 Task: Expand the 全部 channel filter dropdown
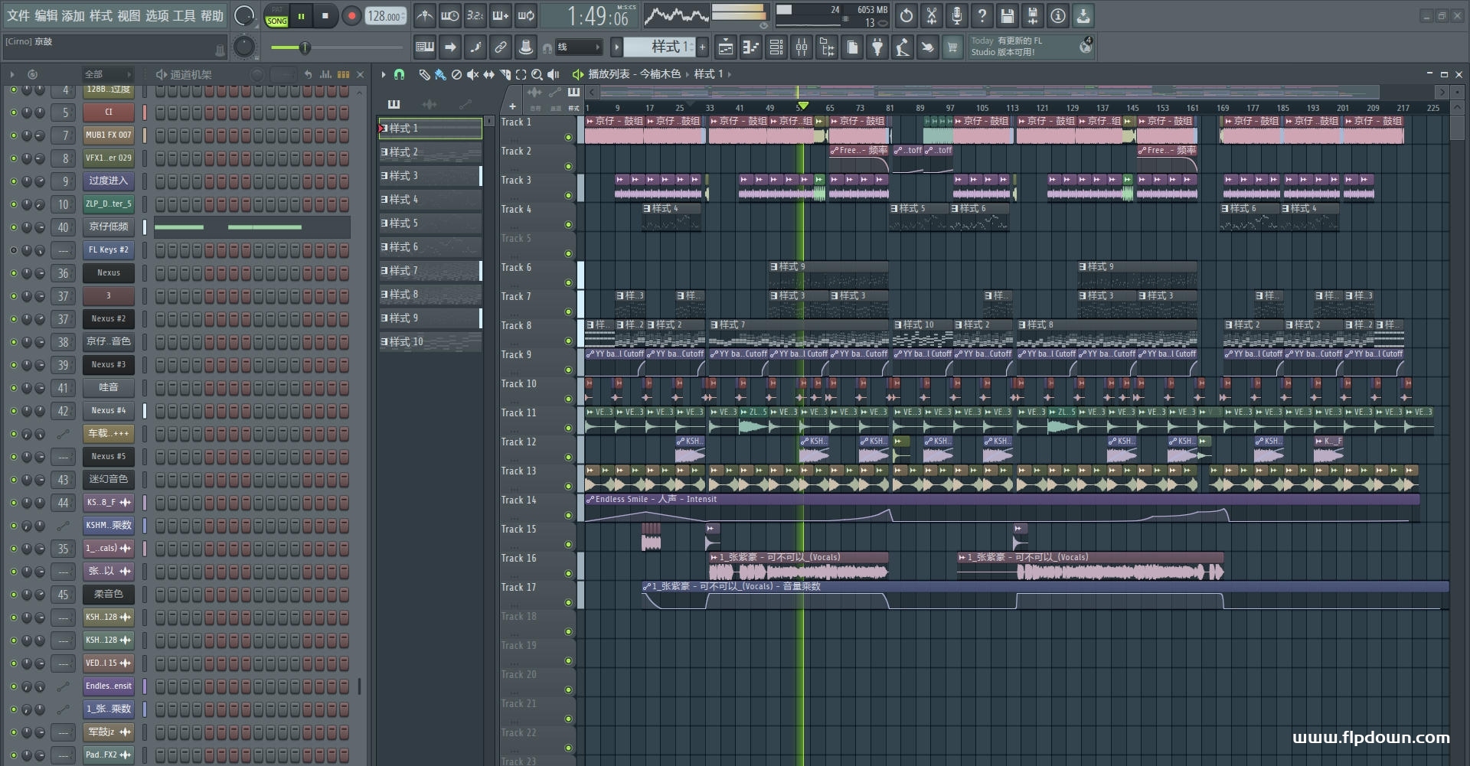pos(107,74)
